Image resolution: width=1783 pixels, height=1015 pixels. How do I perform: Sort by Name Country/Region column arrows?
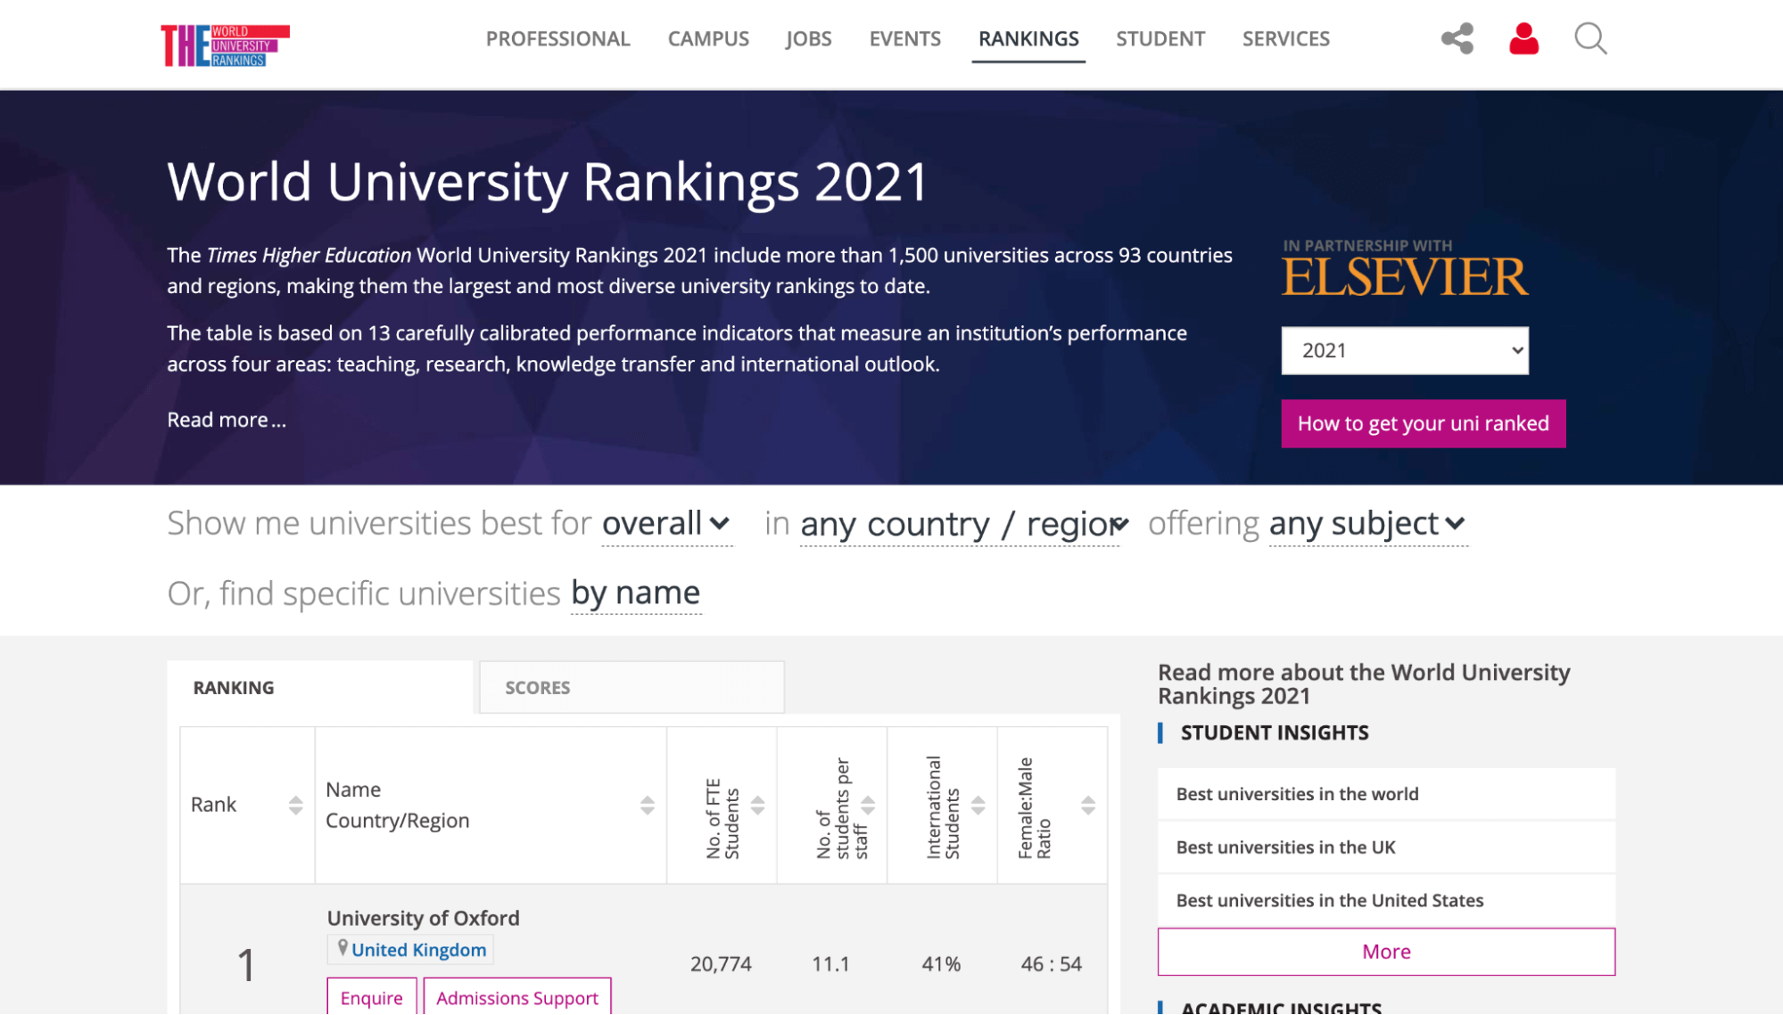(648, 806)
